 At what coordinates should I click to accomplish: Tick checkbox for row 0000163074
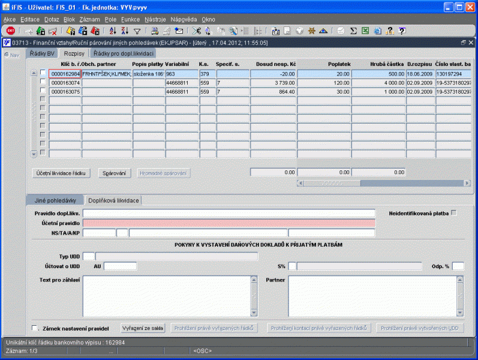click(x=43, y=82)
